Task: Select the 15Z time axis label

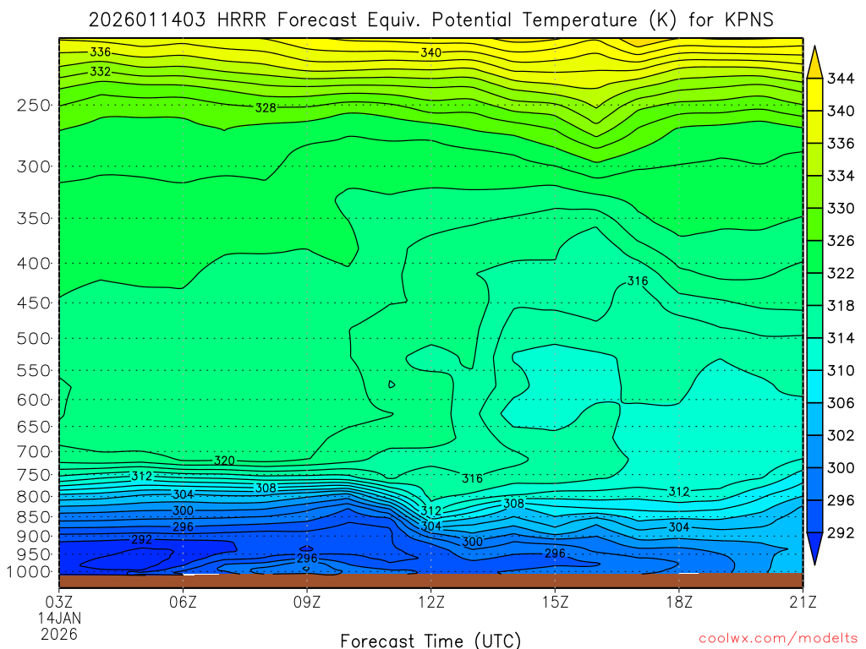Action: point(555,602)
